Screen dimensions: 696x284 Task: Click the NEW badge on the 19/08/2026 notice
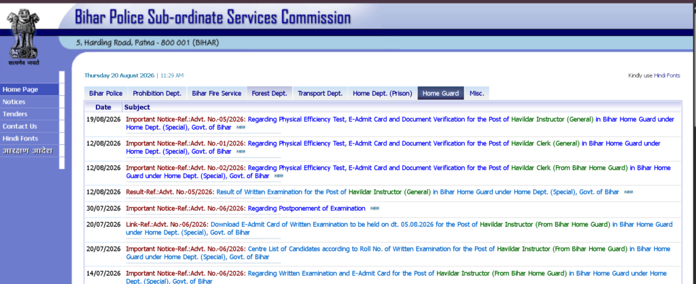241,127
